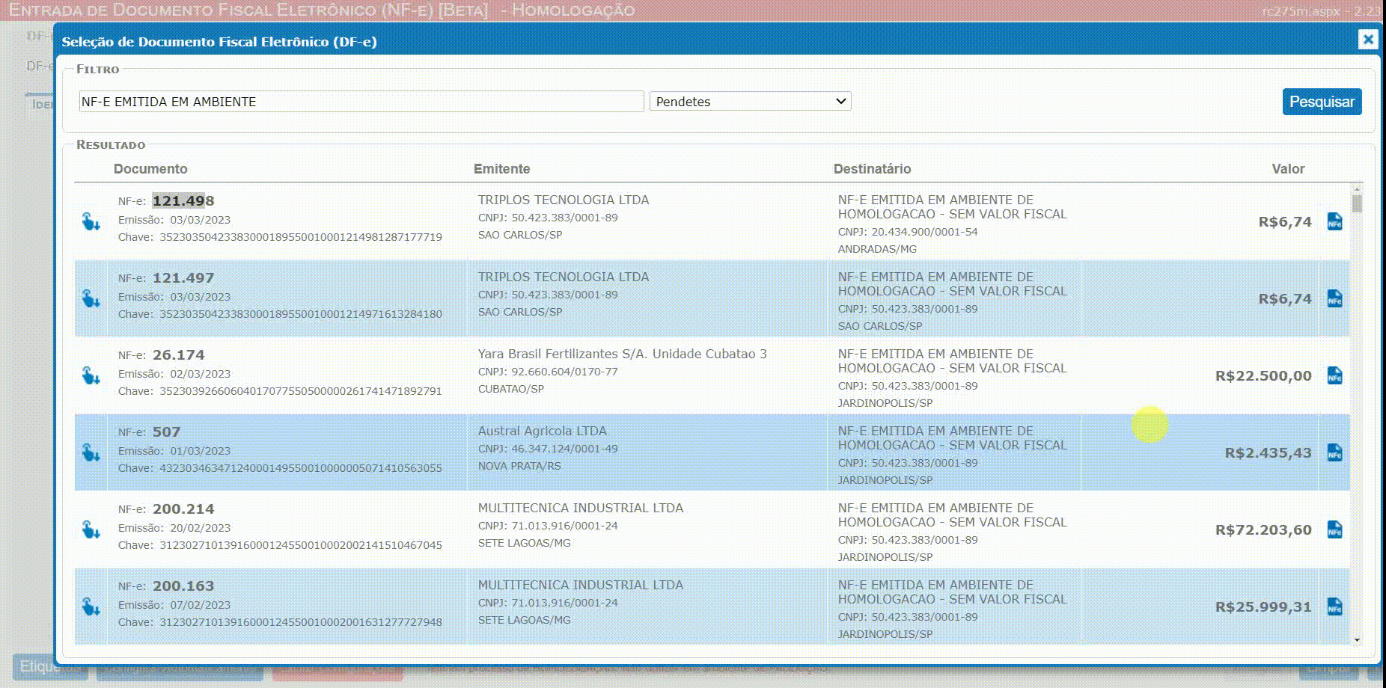This screenshot has height=688, width=1386.
Task: Click emitente Austral Agricola LTDA
Action: [543, 431]
